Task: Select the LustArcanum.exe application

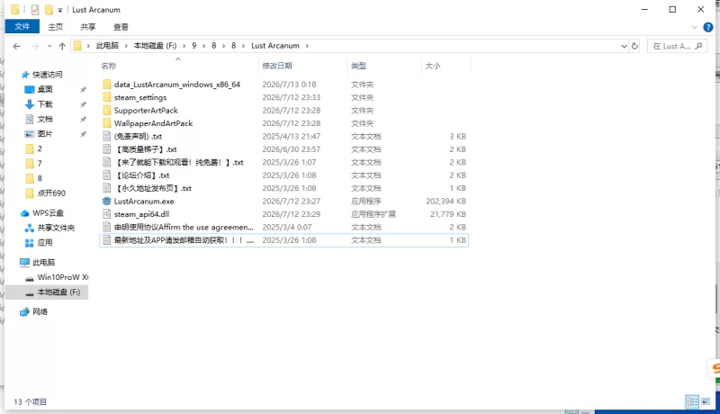Action: pyautogui.click(x=144, y=201)
